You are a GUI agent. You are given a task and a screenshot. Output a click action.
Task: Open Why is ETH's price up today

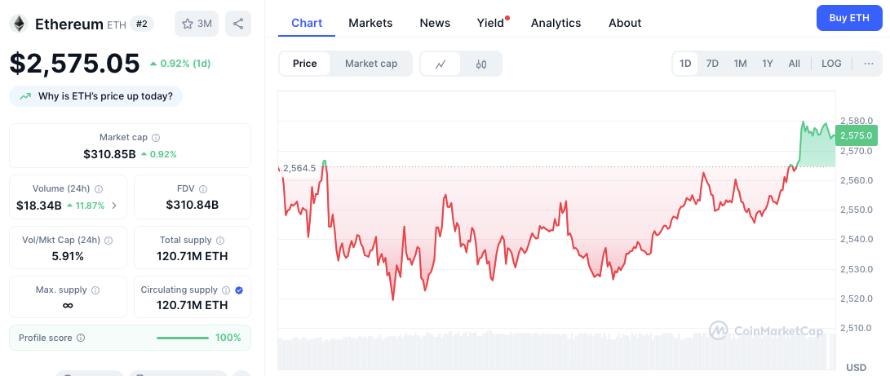pyautogui.click(x=96, y=96)
